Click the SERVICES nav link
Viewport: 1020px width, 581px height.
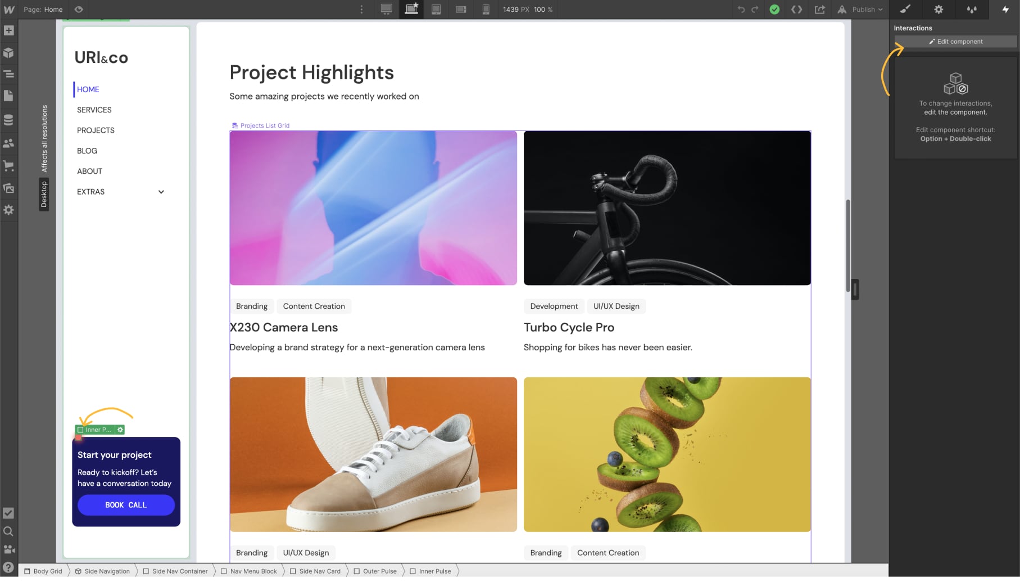coord(94,110)
